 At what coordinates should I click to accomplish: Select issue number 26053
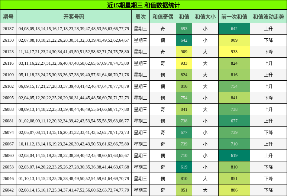click(8, 167)
